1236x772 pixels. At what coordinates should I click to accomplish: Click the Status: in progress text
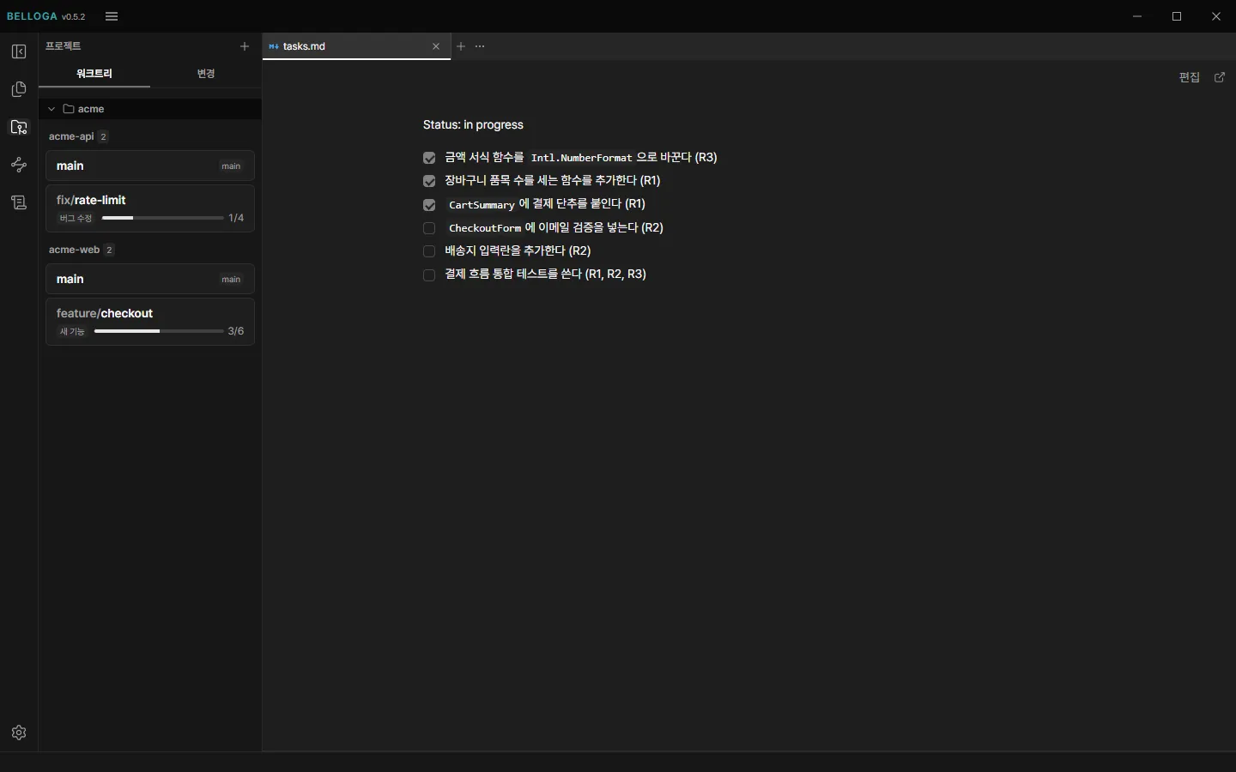473,124
